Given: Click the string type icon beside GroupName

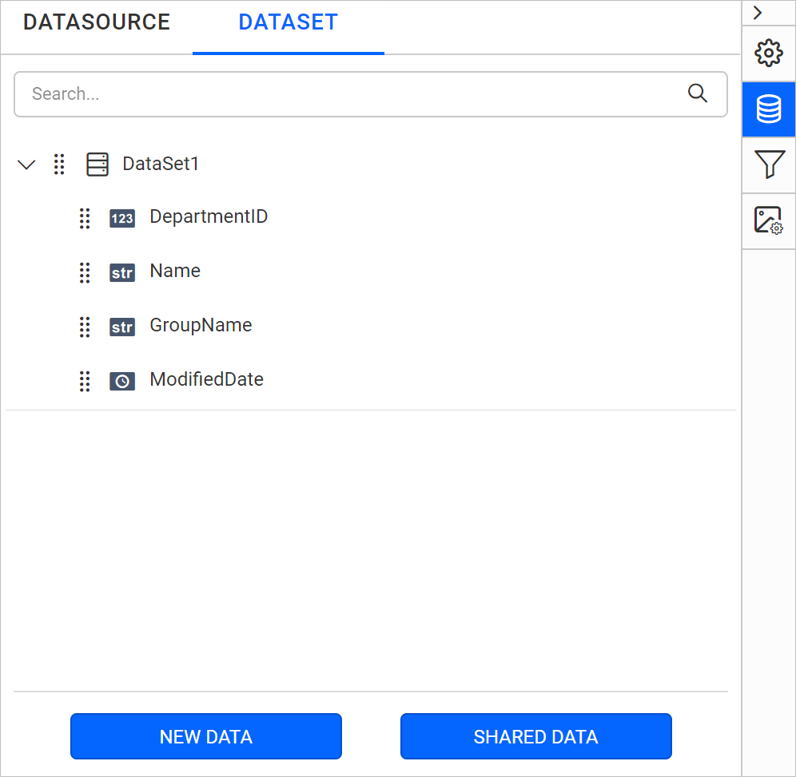Looking at the screenshot, I should tap(122, 327).
